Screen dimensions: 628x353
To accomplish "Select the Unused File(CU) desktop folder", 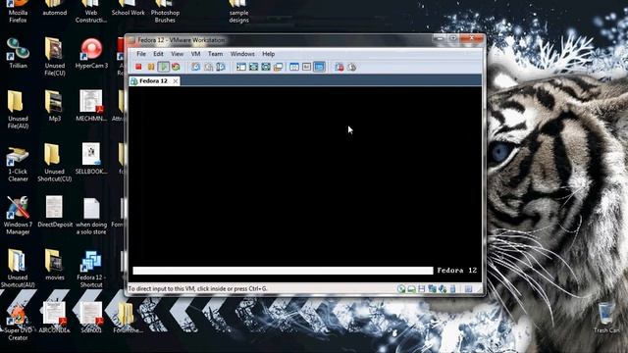I will 55,57.
